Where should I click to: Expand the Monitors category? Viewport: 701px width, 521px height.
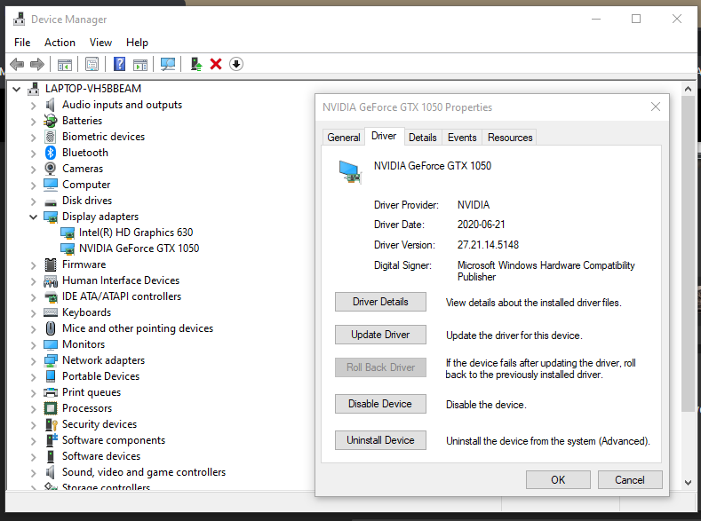33,345
